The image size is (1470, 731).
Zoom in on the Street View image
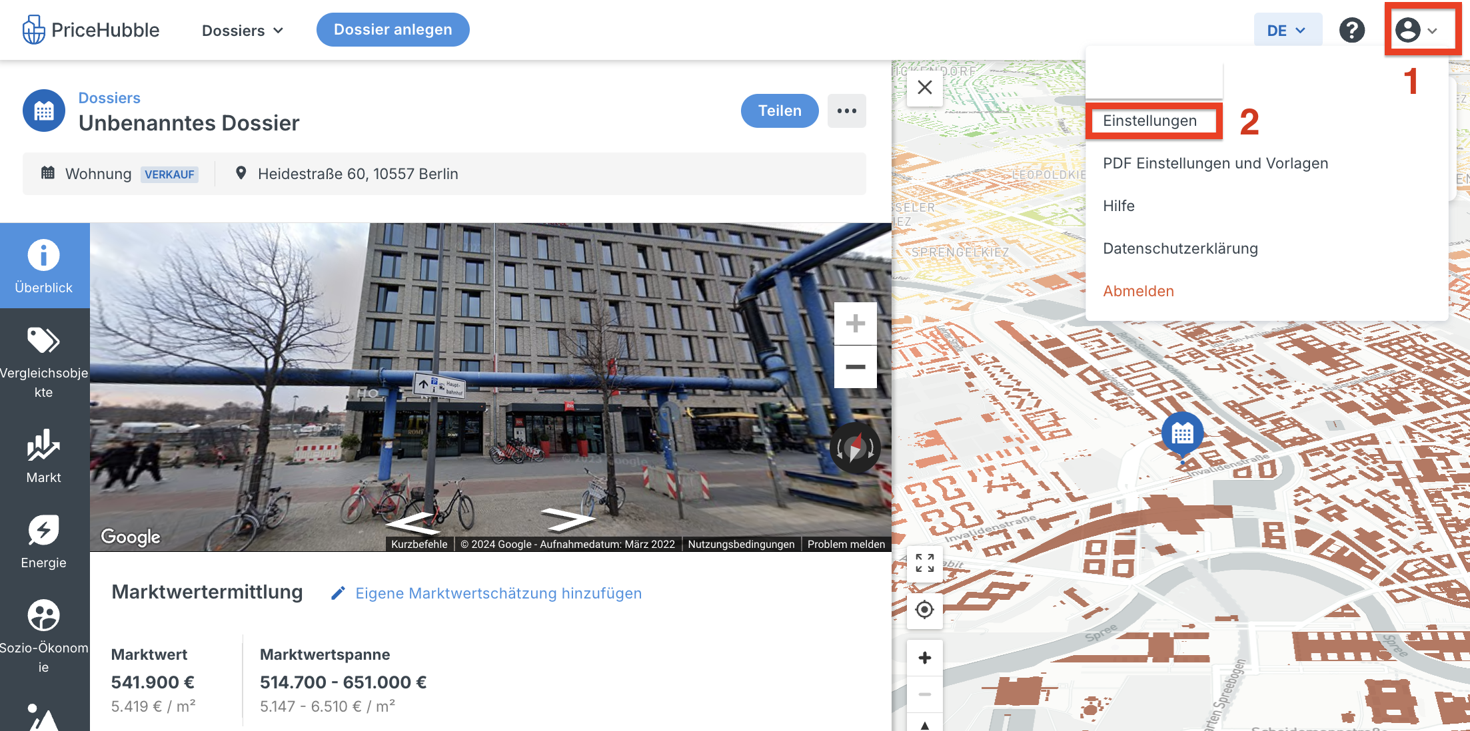856,324
